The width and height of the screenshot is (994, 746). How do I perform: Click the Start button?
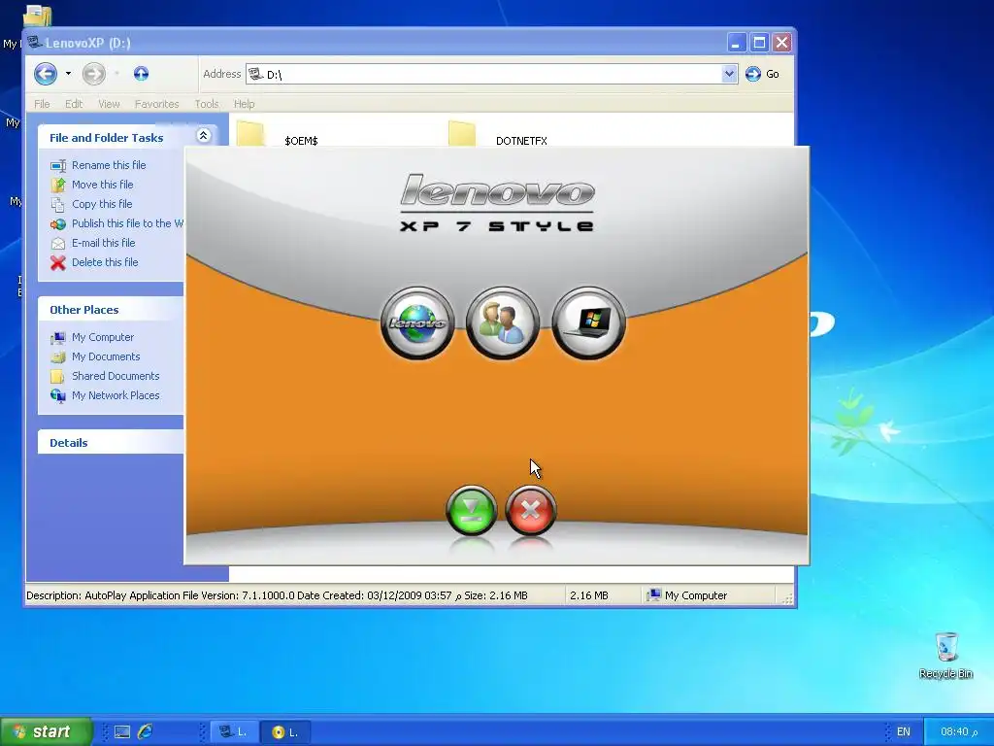click(46, 731)
